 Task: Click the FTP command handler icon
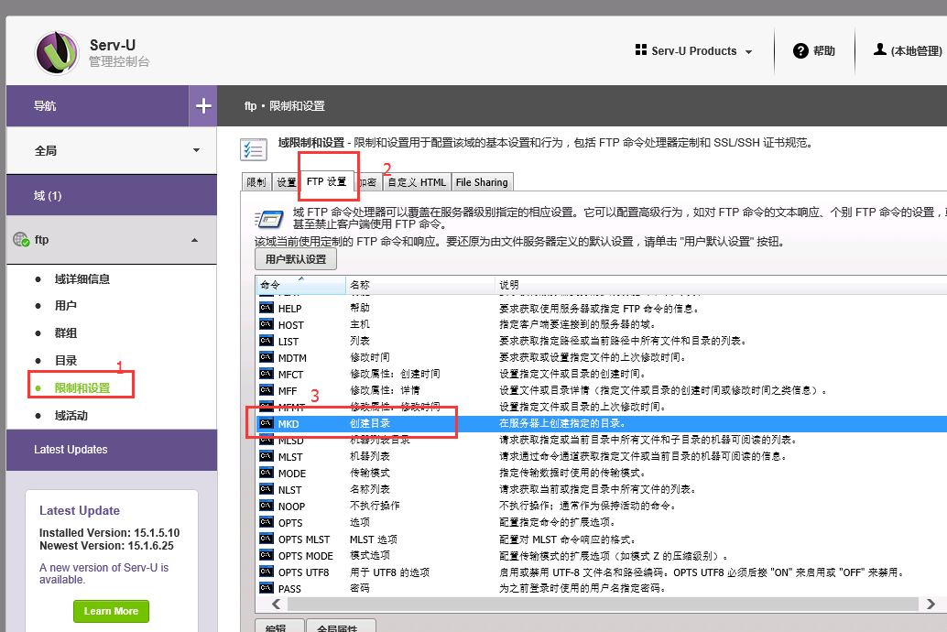click(268, 219)
